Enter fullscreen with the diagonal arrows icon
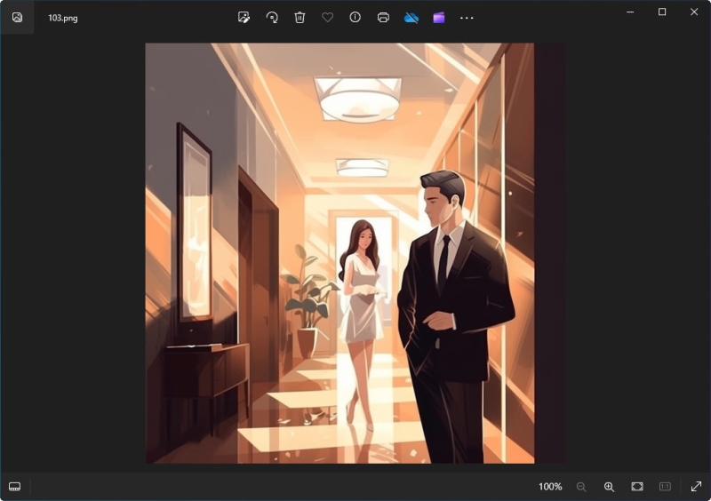The height and width of the screenshot is (501, 711). (x=696, y=487)
